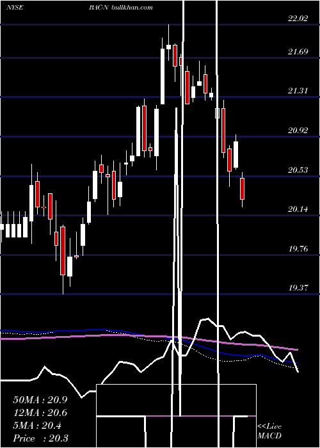This screenshot has width=320, height=448.
Task: Click the BAC-N ticker symbol
Action: coord(99,8)
